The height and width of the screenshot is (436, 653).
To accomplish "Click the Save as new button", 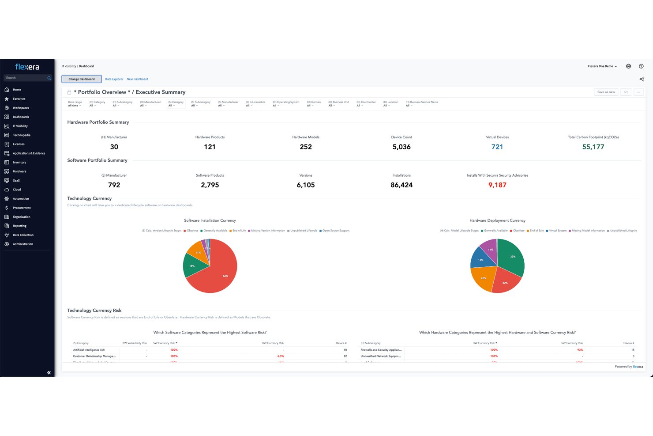I will click(x=606, y=92).
